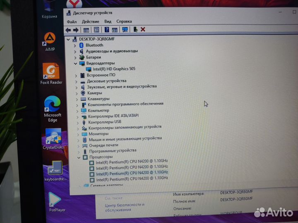Click the scan for hardware changes monitor icon
This screenshot has height=223, width=298.
tap(125, 29)
